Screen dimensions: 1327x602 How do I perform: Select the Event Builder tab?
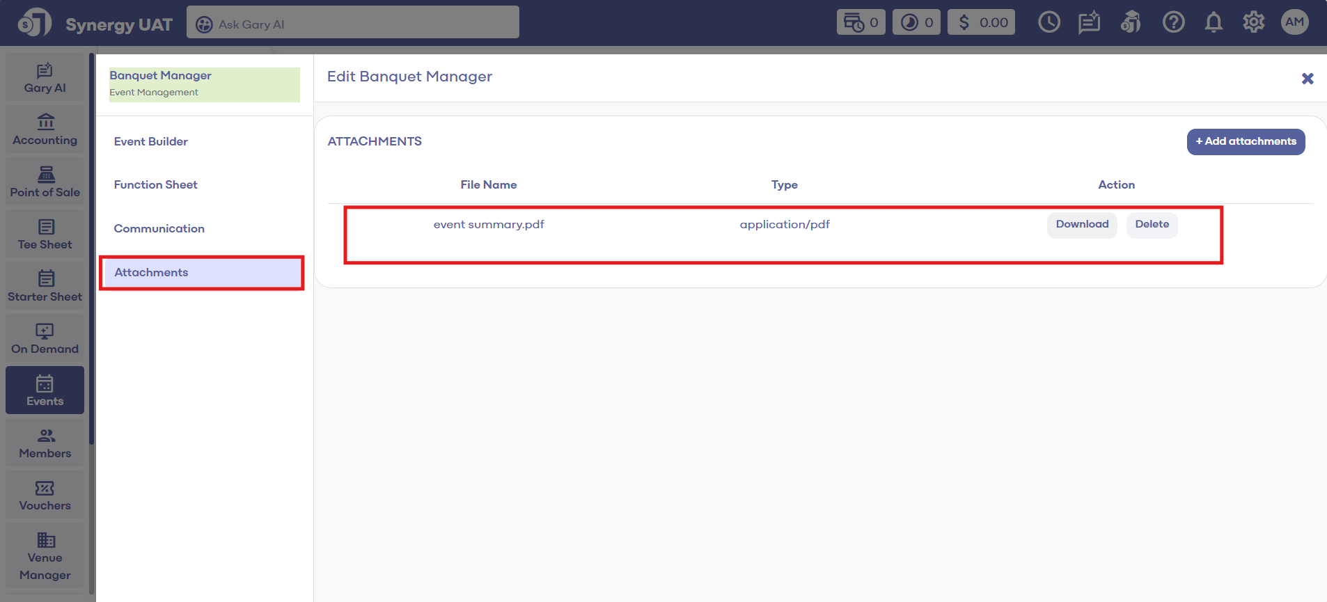click(x=151, y=141)
